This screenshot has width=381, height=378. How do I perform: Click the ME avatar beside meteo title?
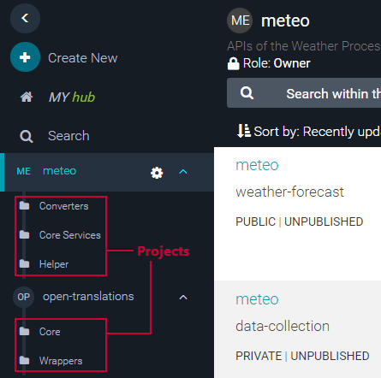240,21
